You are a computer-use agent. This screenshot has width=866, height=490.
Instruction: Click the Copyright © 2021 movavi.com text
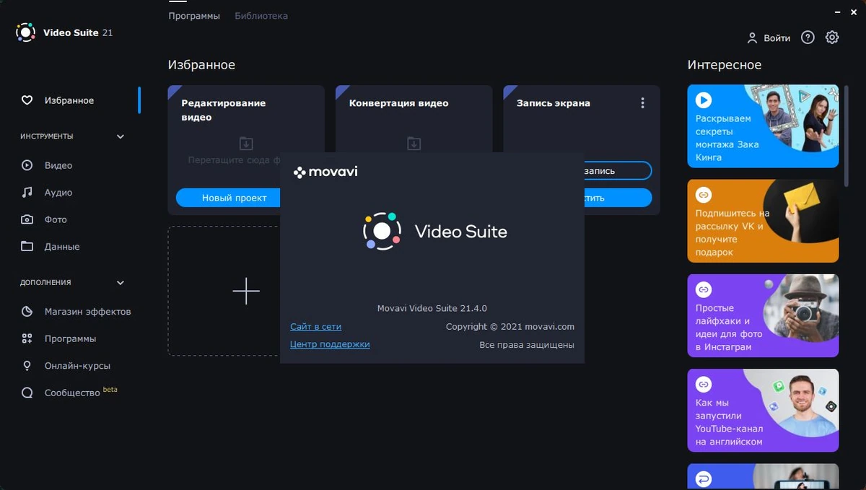[510, 327]
